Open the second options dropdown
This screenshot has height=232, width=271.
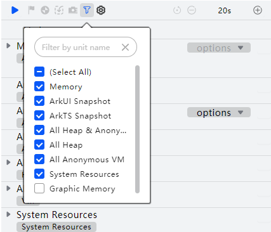[219, 112]
